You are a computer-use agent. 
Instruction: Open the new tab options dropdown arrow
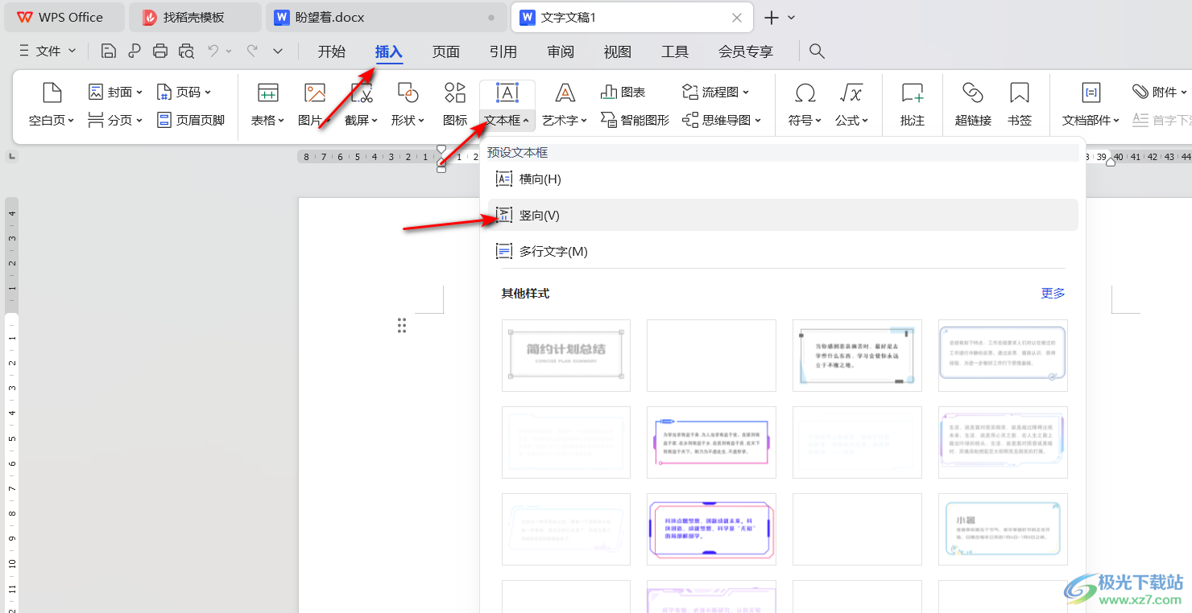point(792,18)
